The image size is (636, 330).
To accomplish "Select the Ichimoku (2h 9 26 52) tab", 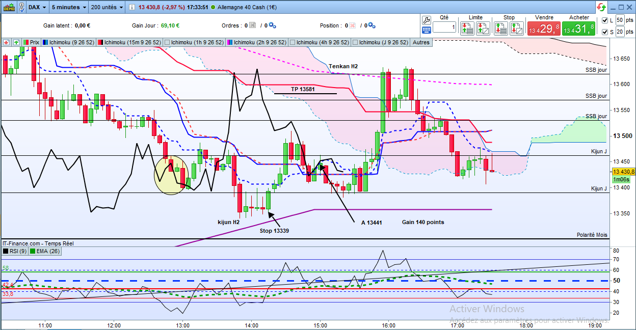I will point(257,43).
